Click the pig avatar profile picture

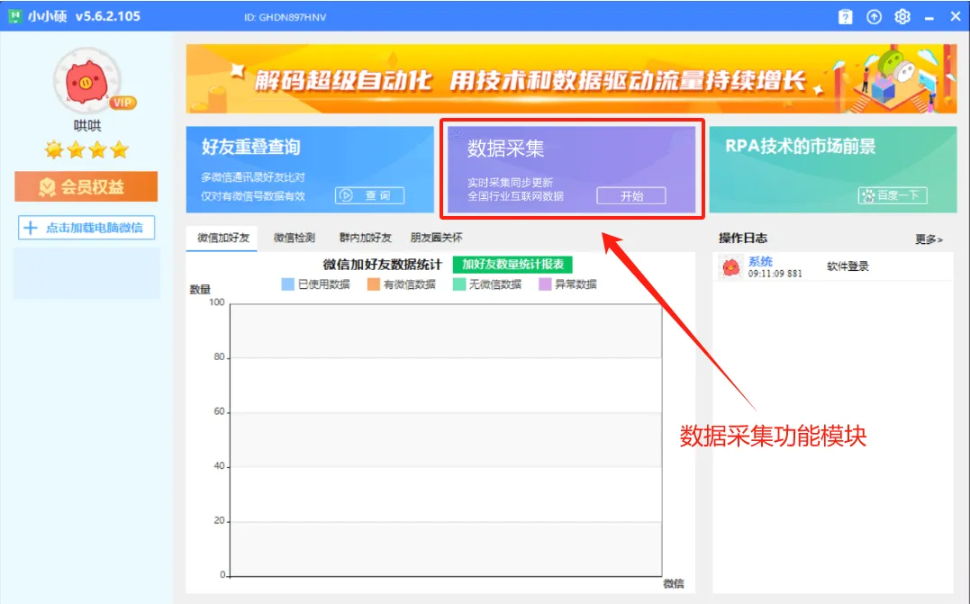86,81
